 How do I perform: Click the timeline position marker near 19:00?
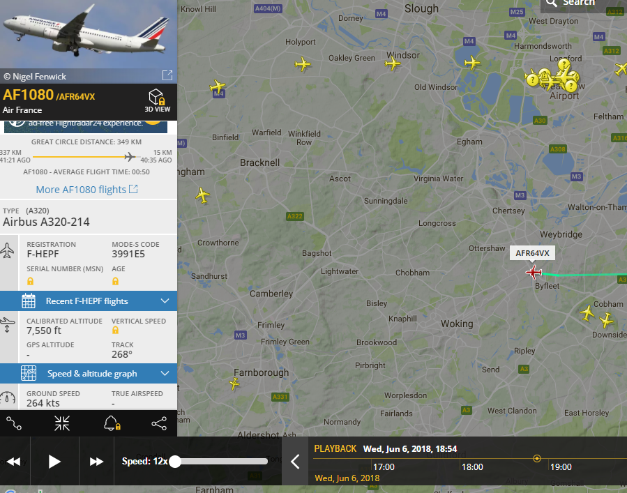[x=537, y=458]
